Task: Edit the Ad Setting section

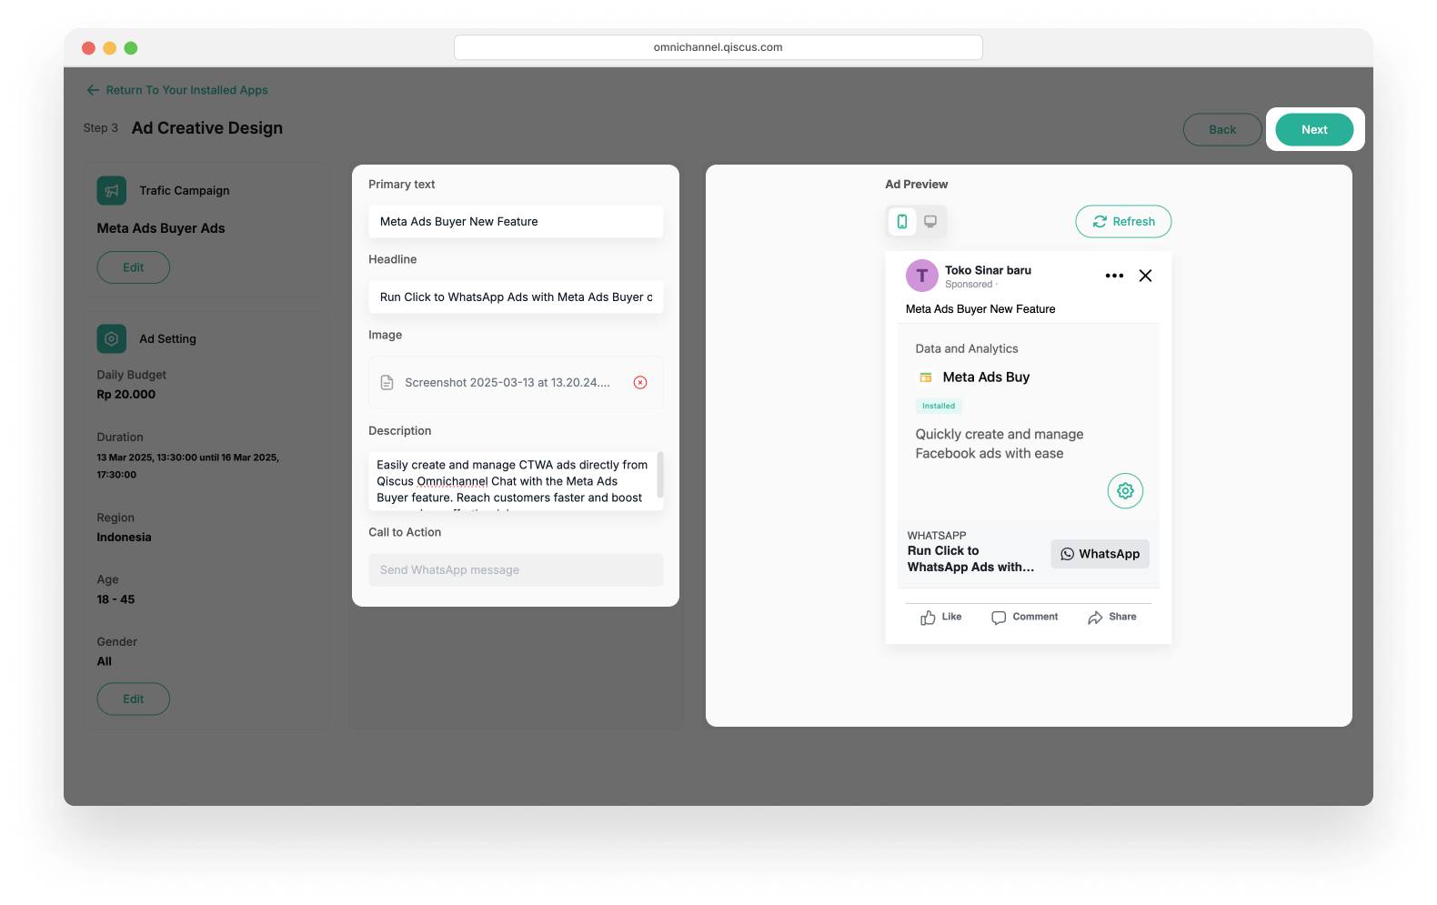Action: (x=134, y=699)
